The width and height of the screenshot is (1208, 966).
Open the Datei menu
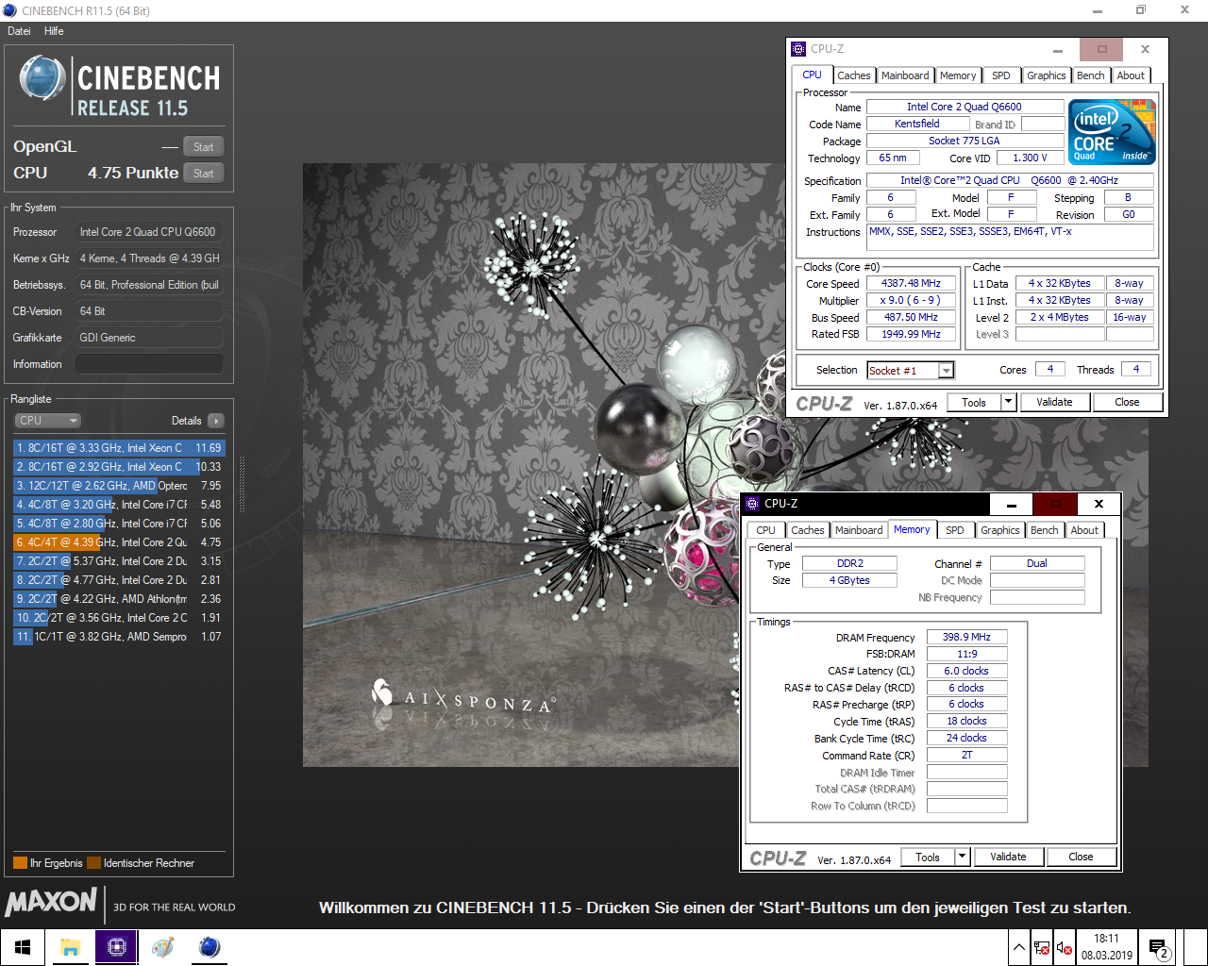click(19, 31)
